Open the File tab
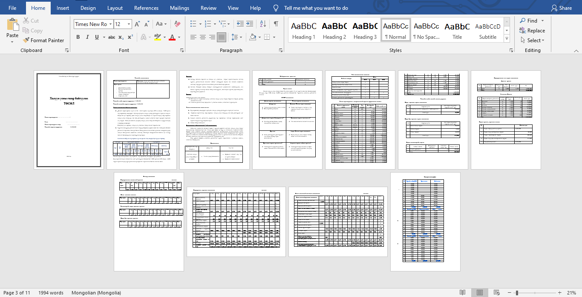 (12, 8)
